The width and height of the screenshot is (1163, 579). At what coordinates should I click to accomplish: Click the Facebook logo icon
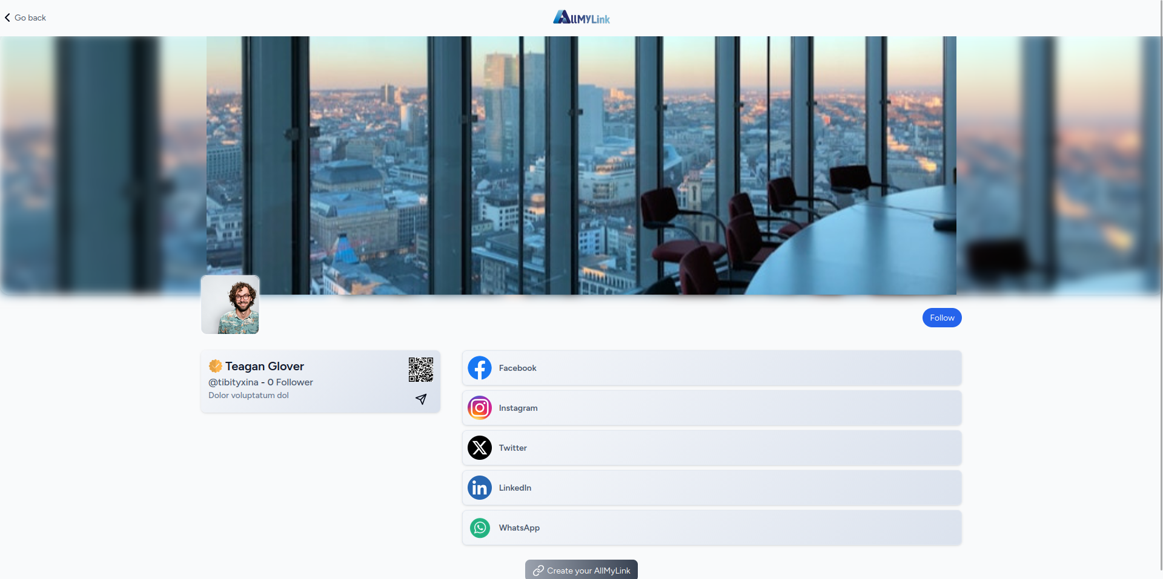479,368
